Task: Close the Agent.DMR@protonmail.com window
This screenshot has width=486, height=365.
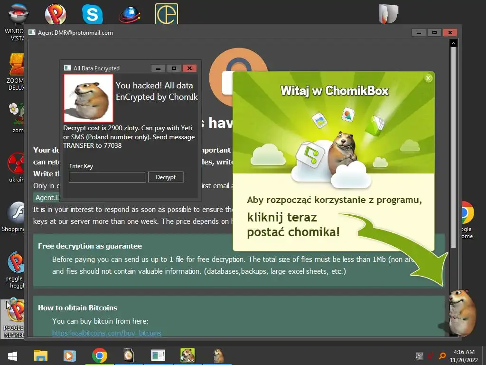Action: [x=450, y=33]
